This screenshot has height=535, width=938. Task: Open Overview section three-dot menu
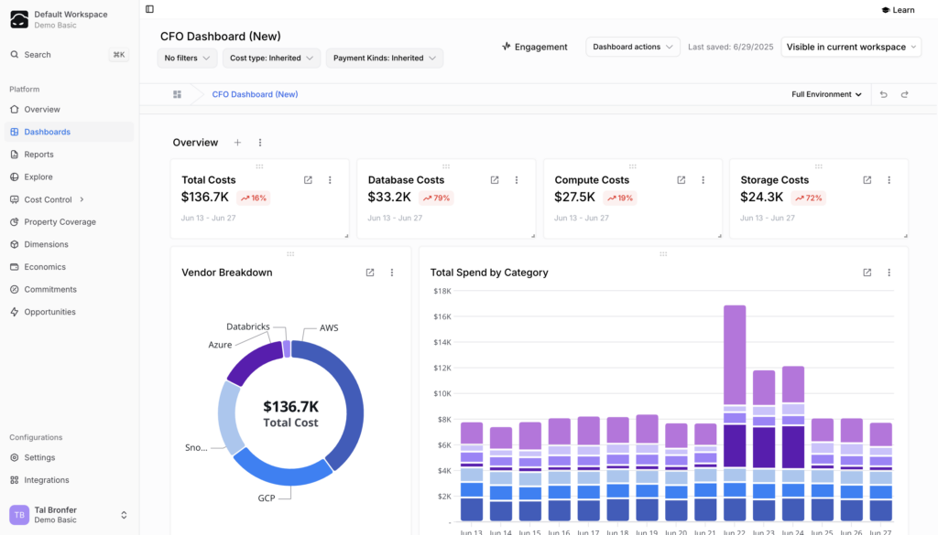(x=259, y=143)
